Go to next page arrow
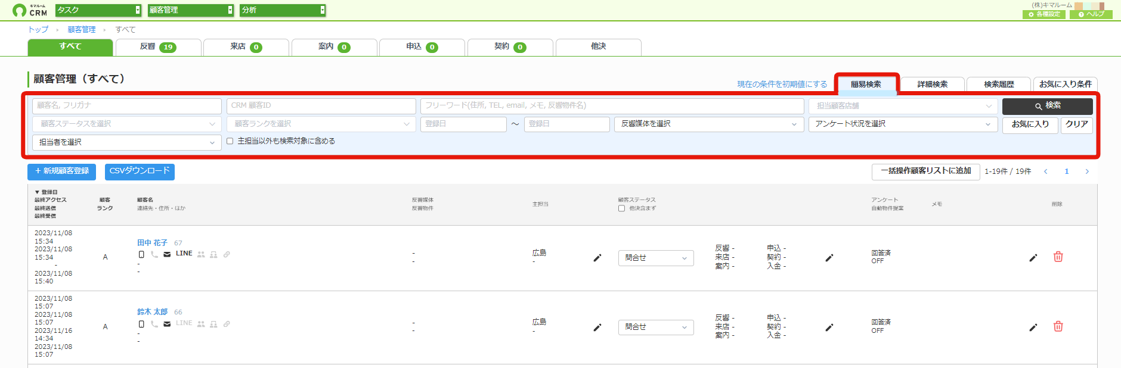 coord(1087,171)
